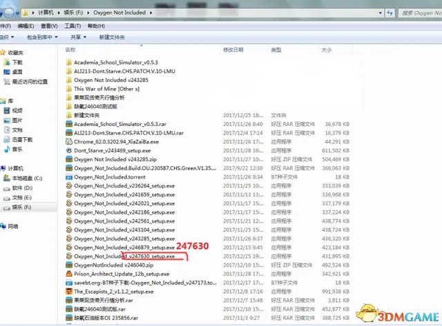Click the ALI213-Dont.Starve.CHS.PATCH.V.10-LMU folder icon

tap(69, 71)
